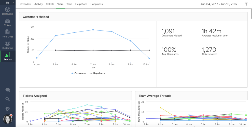Click the filter funnel icon
The height and width of the screenshot is (127, 252).
(246, 4)
